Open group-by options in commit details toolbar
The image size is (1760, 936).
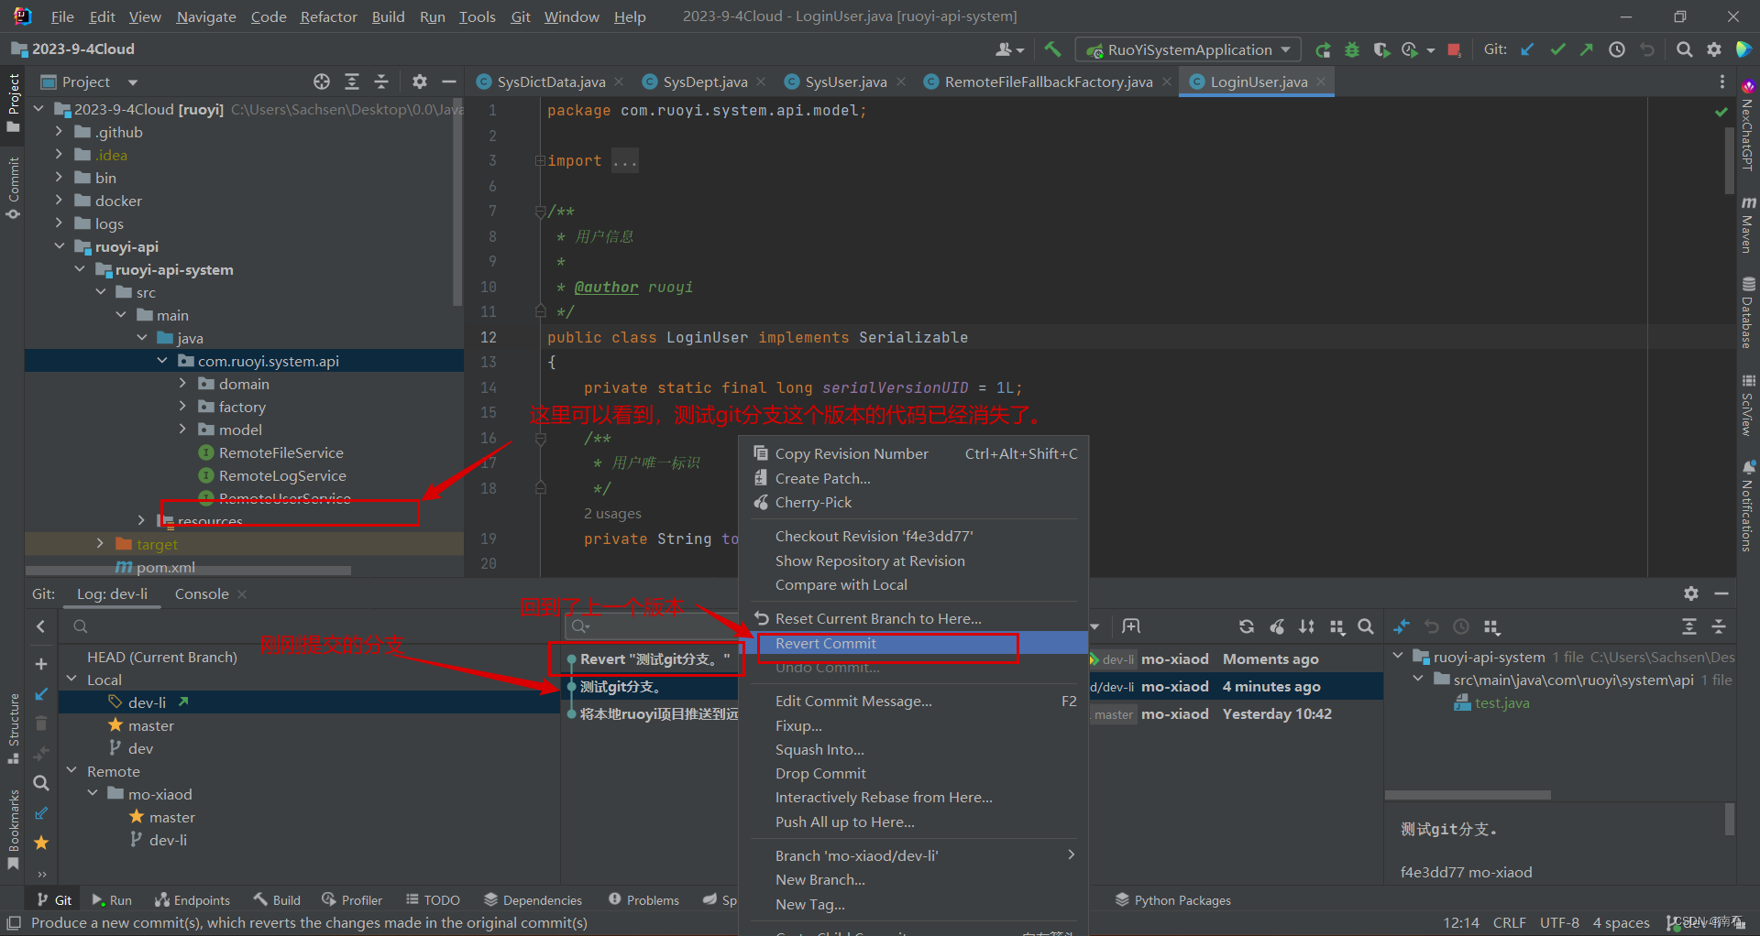[1491, 626]
